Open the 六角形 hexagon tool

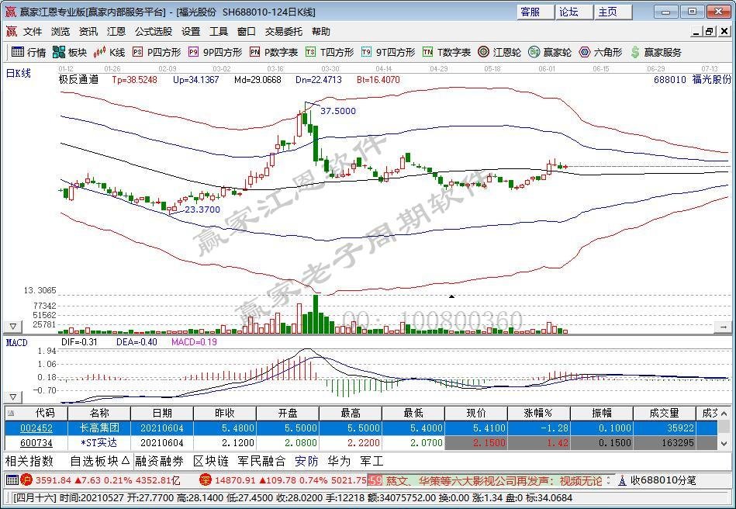pos(600,52)
